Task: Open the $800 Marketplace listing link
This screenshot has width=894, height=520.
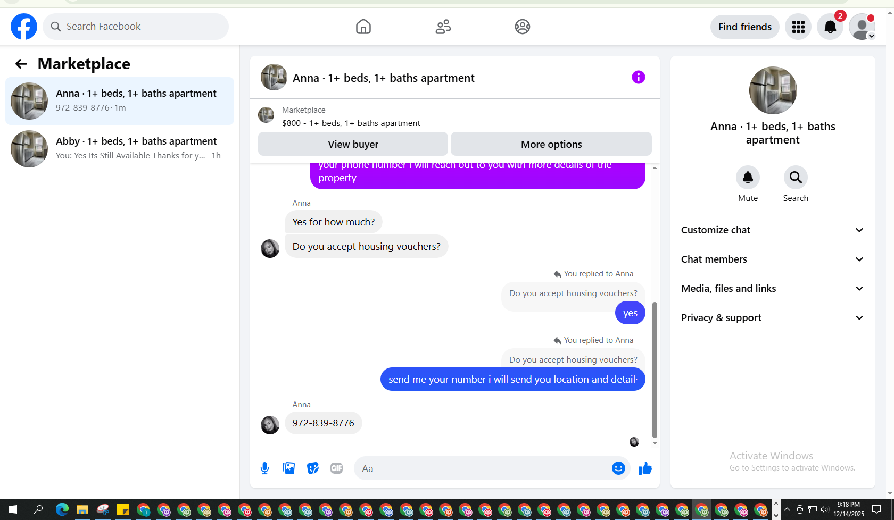Action: 351,123
